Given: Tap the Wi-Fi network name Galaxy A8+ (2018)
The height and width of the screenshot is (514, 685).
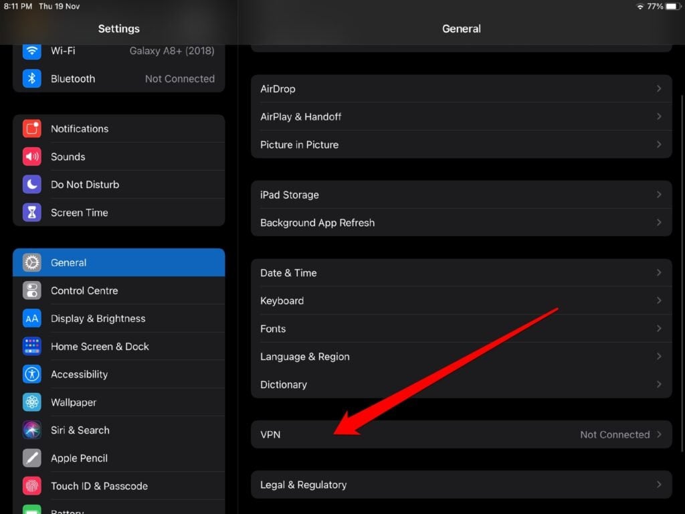Looking at the screenshot, I should click(172, 51).
